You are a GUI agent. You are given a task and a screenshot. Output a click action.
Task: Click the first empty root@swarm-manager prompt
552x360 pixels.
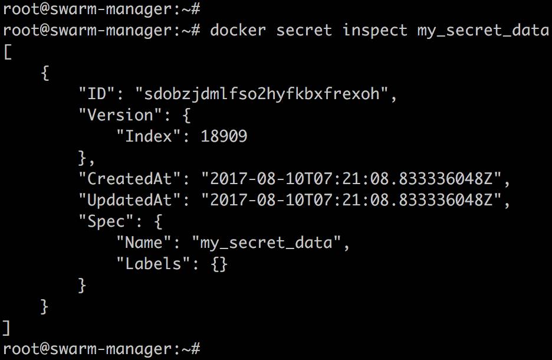coord(101,9)
